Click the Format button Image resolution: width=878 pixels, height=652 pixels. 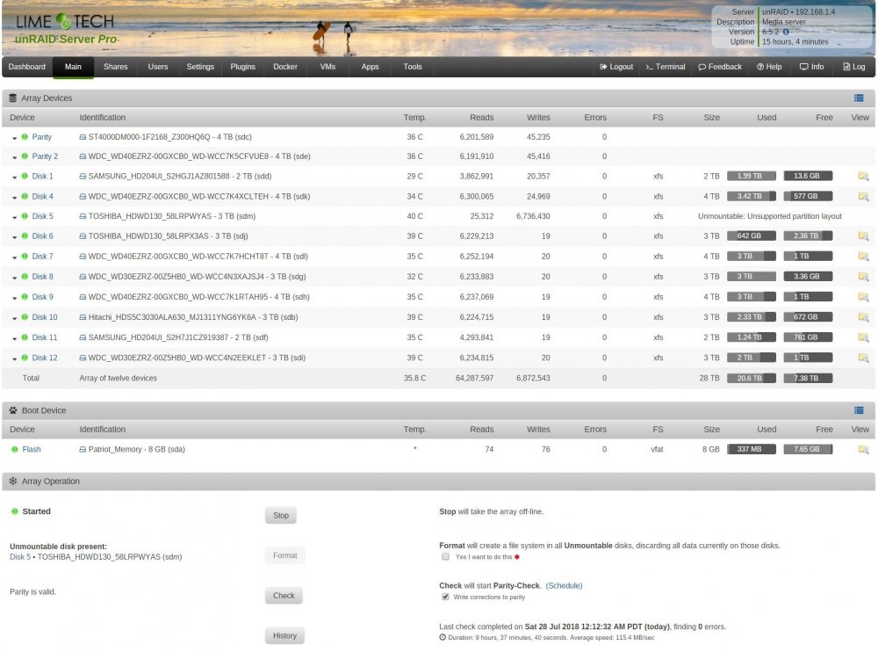[285, 555]
